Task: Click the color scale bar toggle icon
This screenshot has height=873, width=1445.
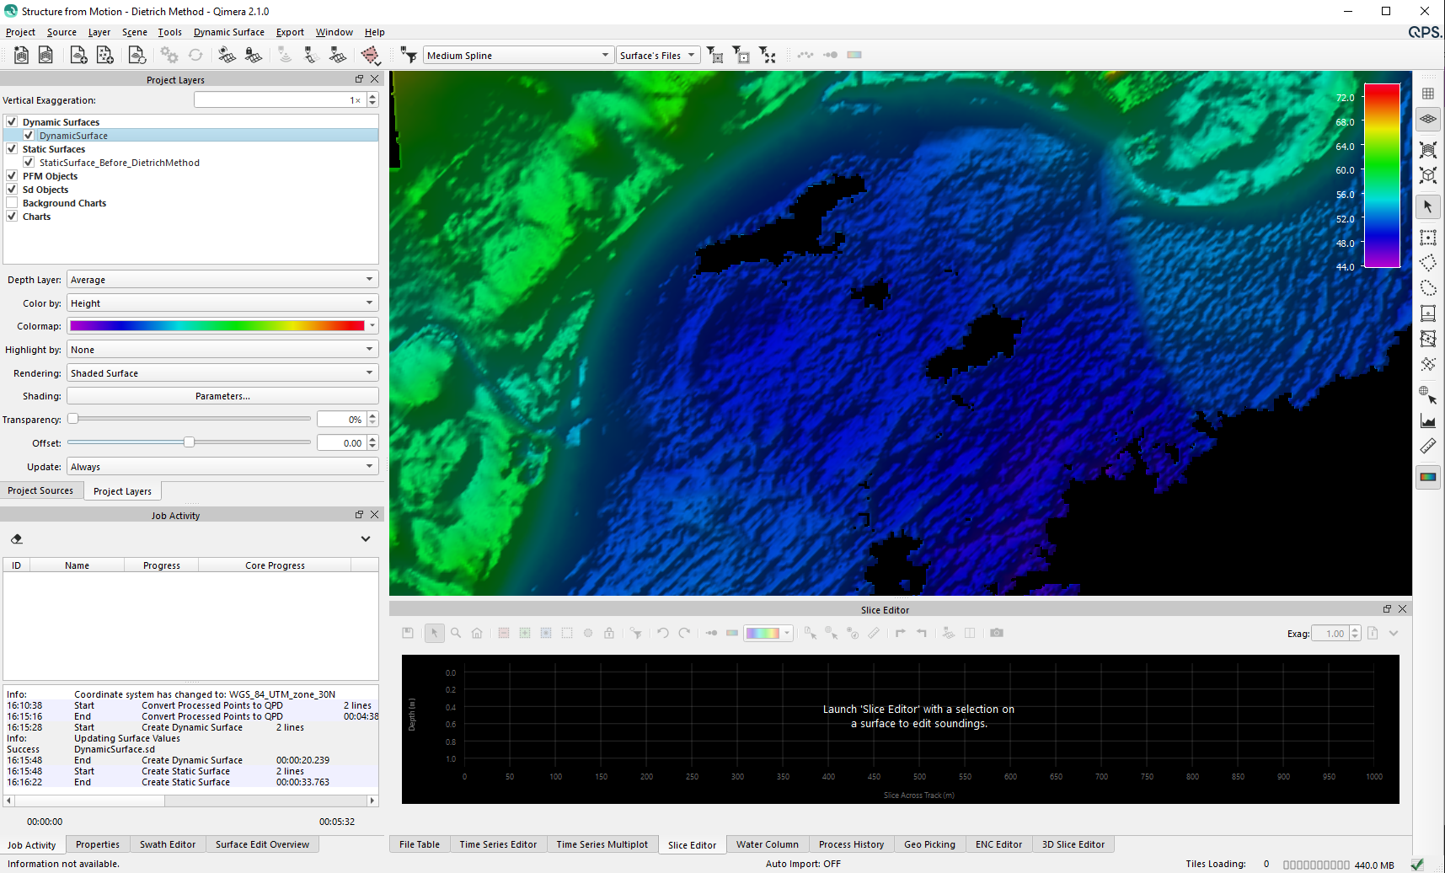Action: pyautogui.click(x=1427, y=477)
